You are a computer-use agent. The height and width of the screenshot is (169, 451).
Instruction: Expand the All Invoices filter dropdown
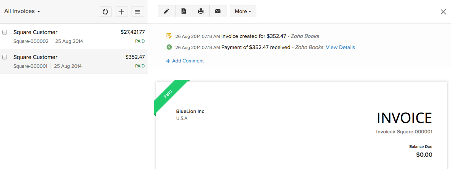point(22,11)
